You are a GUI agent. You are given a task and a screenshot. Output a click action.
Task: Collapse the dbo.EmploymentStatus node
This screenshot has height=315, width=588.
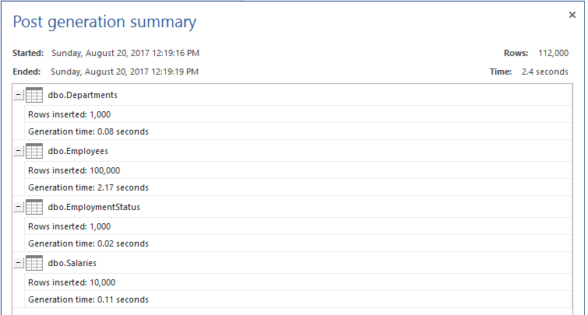pyautogui.click(x=19, y=208)
